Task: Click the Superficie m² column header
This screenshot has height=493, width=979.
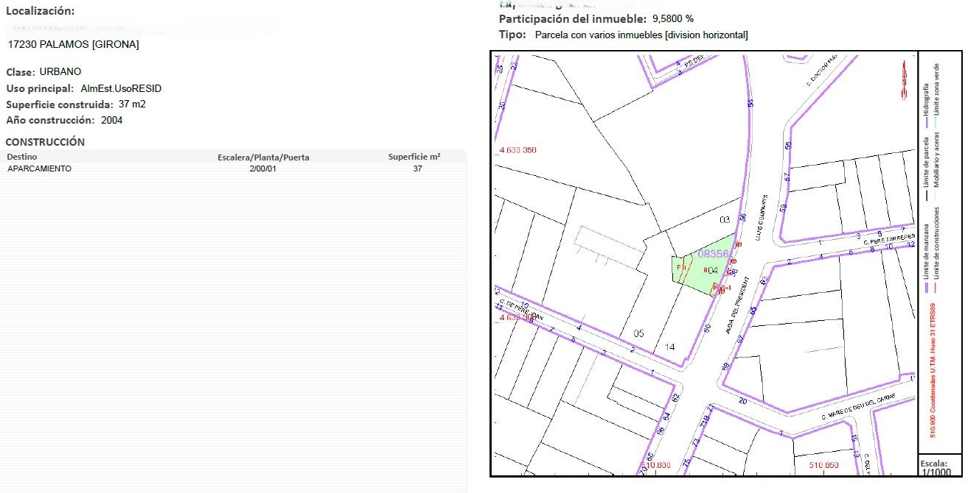Action: 414,157
